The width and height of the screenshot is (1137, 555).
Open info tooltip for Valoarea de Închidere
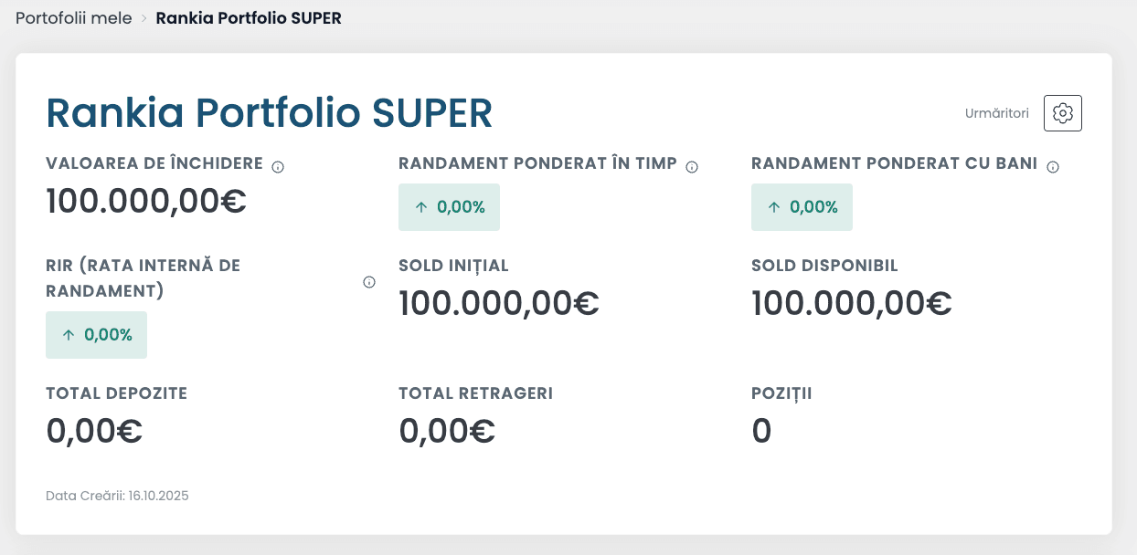click(x=279, y=165)
